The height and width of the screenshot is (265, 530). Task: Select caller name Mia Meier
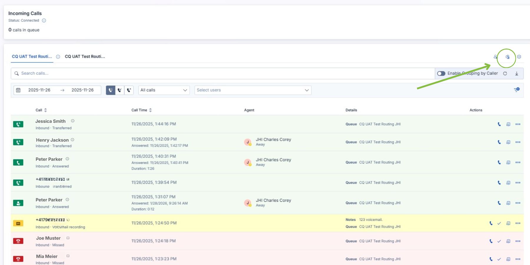47,256
